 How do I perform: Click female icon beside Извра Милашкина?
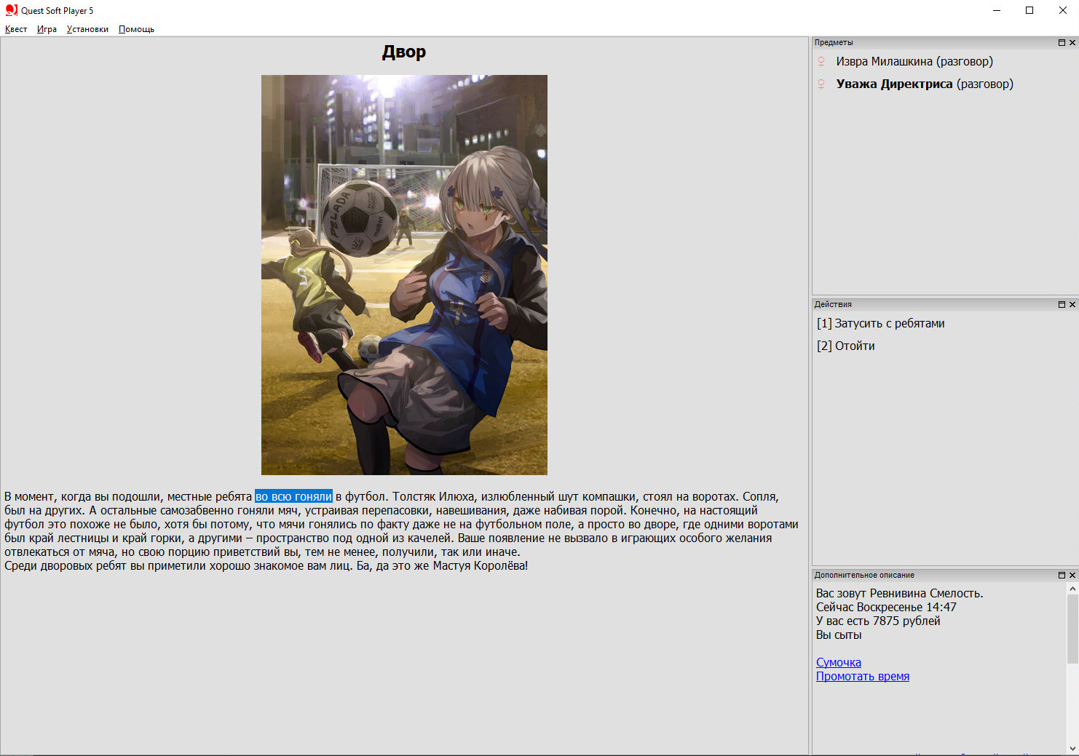(x=821, y=62)
